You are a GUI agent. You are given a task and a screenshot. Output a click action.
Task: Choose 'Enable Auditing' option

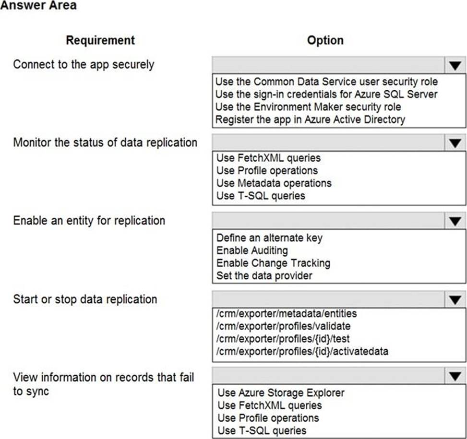[x=252, y=250]
